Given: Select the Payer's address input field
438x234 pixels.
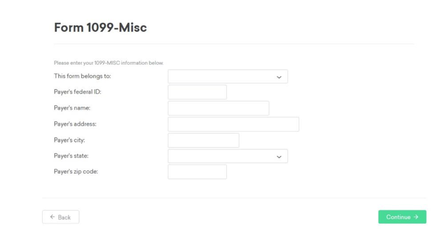Looking at the screenshot, I should coord(233,124).
